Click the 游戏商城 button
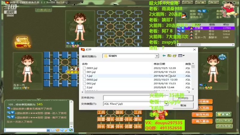The height and width of the screenshot is (135, 240). 224,126
